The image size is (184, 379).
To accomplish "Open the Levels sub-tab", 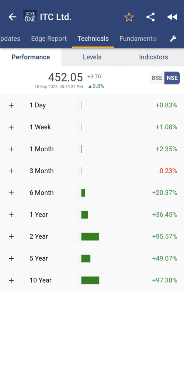I will click(92, 57).
